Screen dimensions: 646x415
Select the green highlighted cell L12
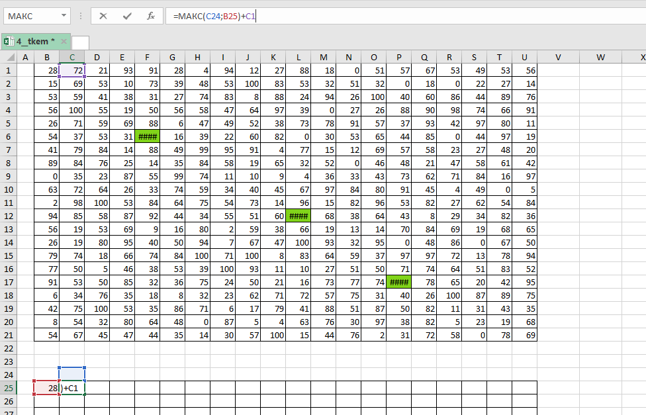(298, 216)
